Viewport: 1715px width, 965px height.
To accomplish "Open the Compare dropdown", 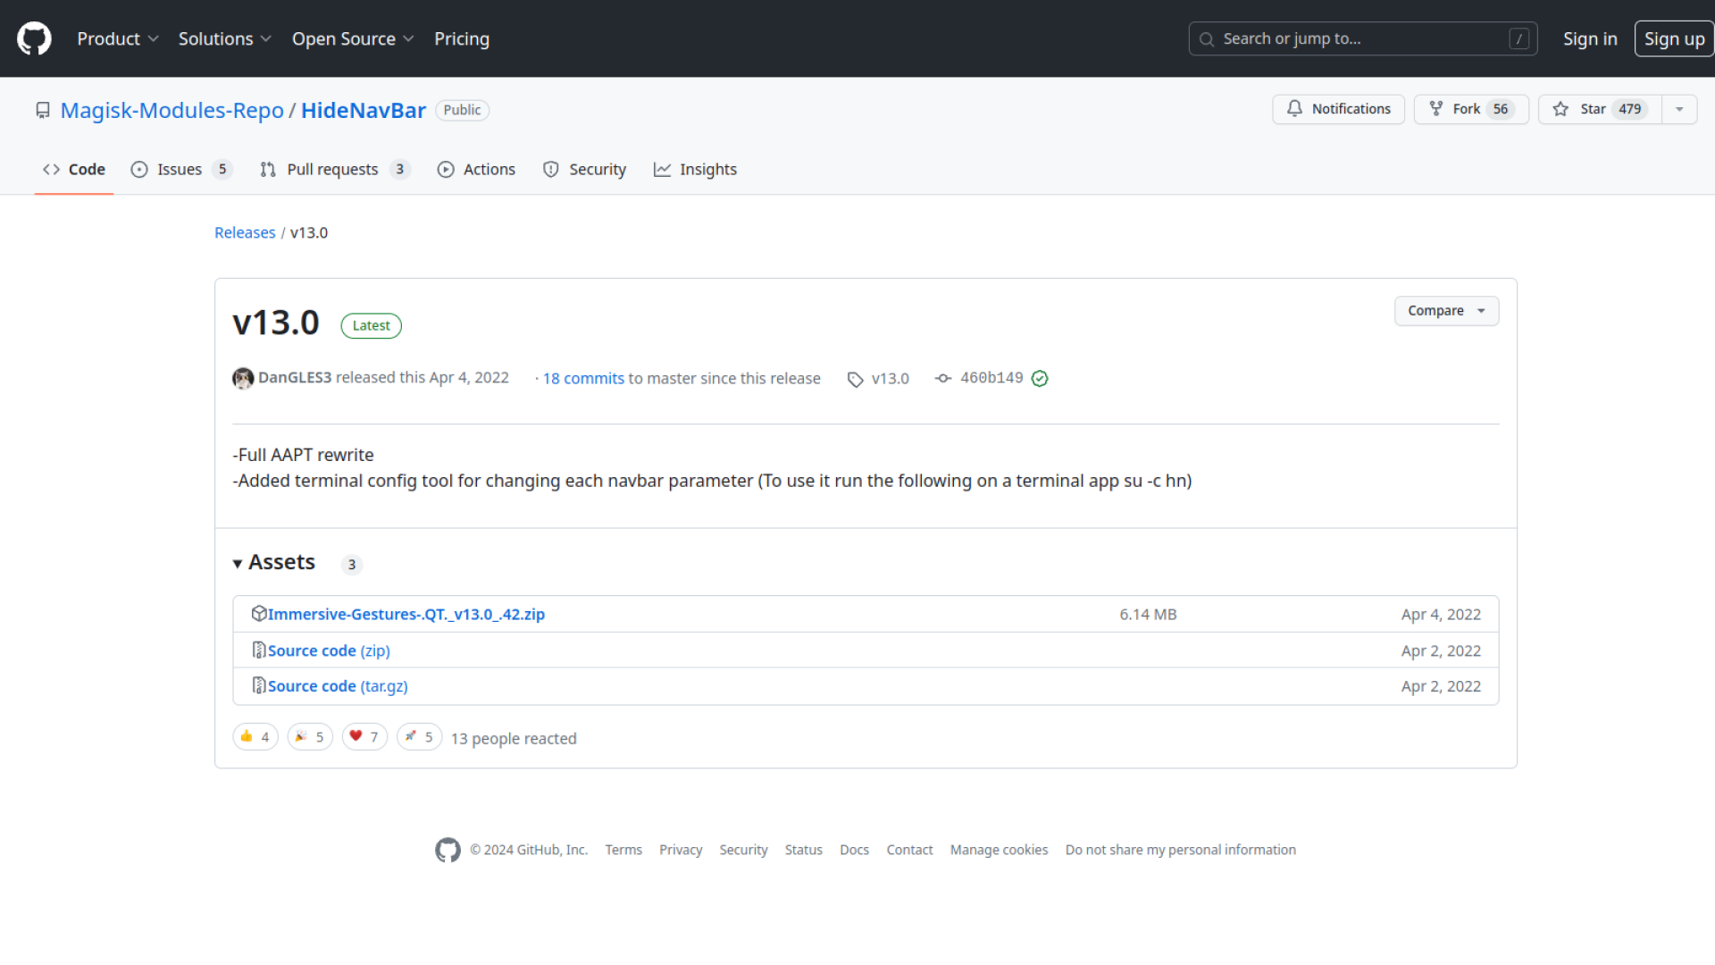I will (1446, 311).
